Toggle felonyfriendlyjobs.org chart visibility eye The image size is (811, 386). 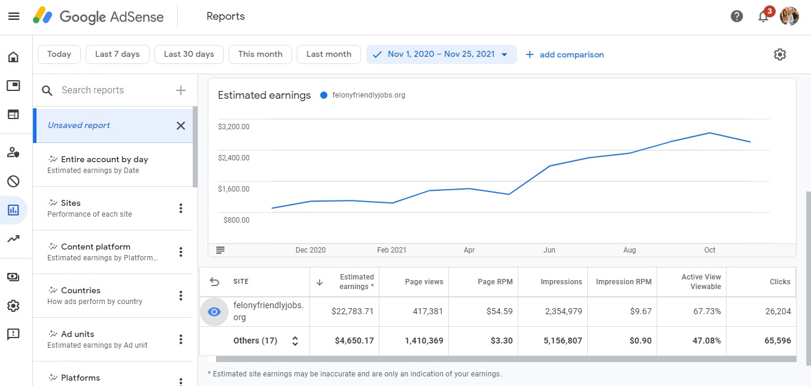(x=214, y=312)
